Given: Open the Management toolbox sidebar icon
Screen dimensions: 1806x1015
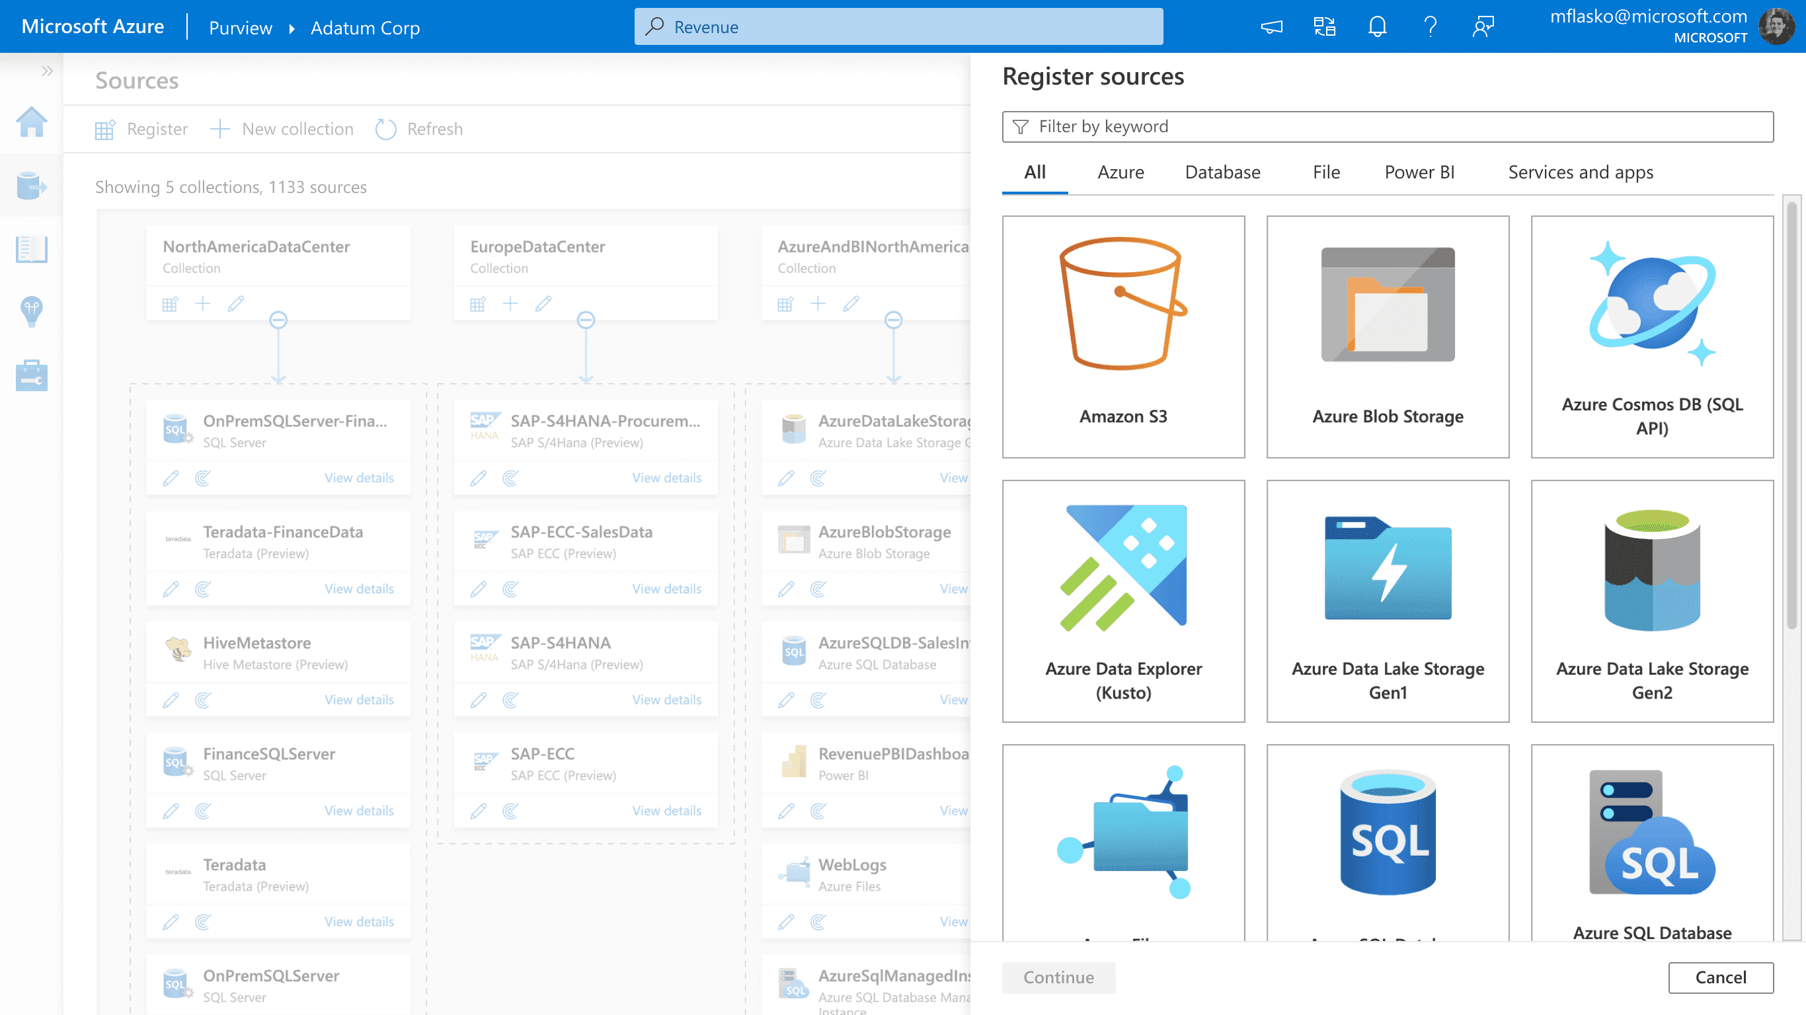Looking at the screenshot, I should [32, 375].
